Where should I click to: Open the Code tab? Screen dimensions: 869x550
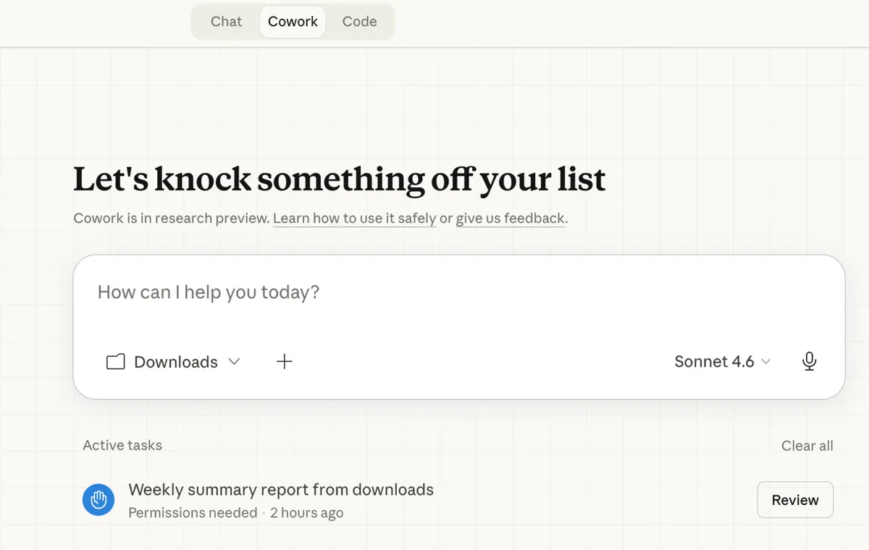tap(359, 22)
